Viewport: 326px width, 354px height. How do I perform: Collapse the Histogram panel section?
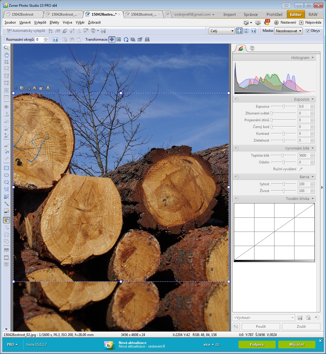312,58
